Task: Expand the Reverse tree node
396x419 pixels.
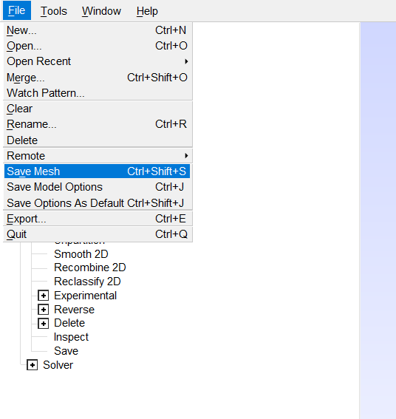Action: pos(44,310)
